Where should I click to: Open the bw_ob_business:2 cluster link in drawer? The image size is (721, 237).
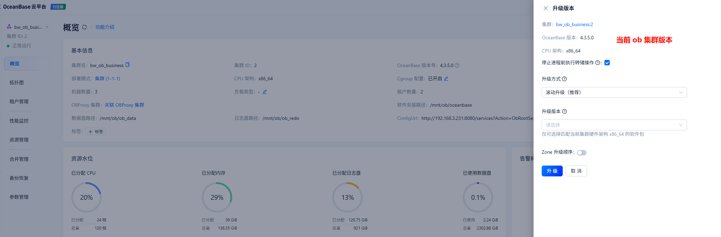pos(575,24)
